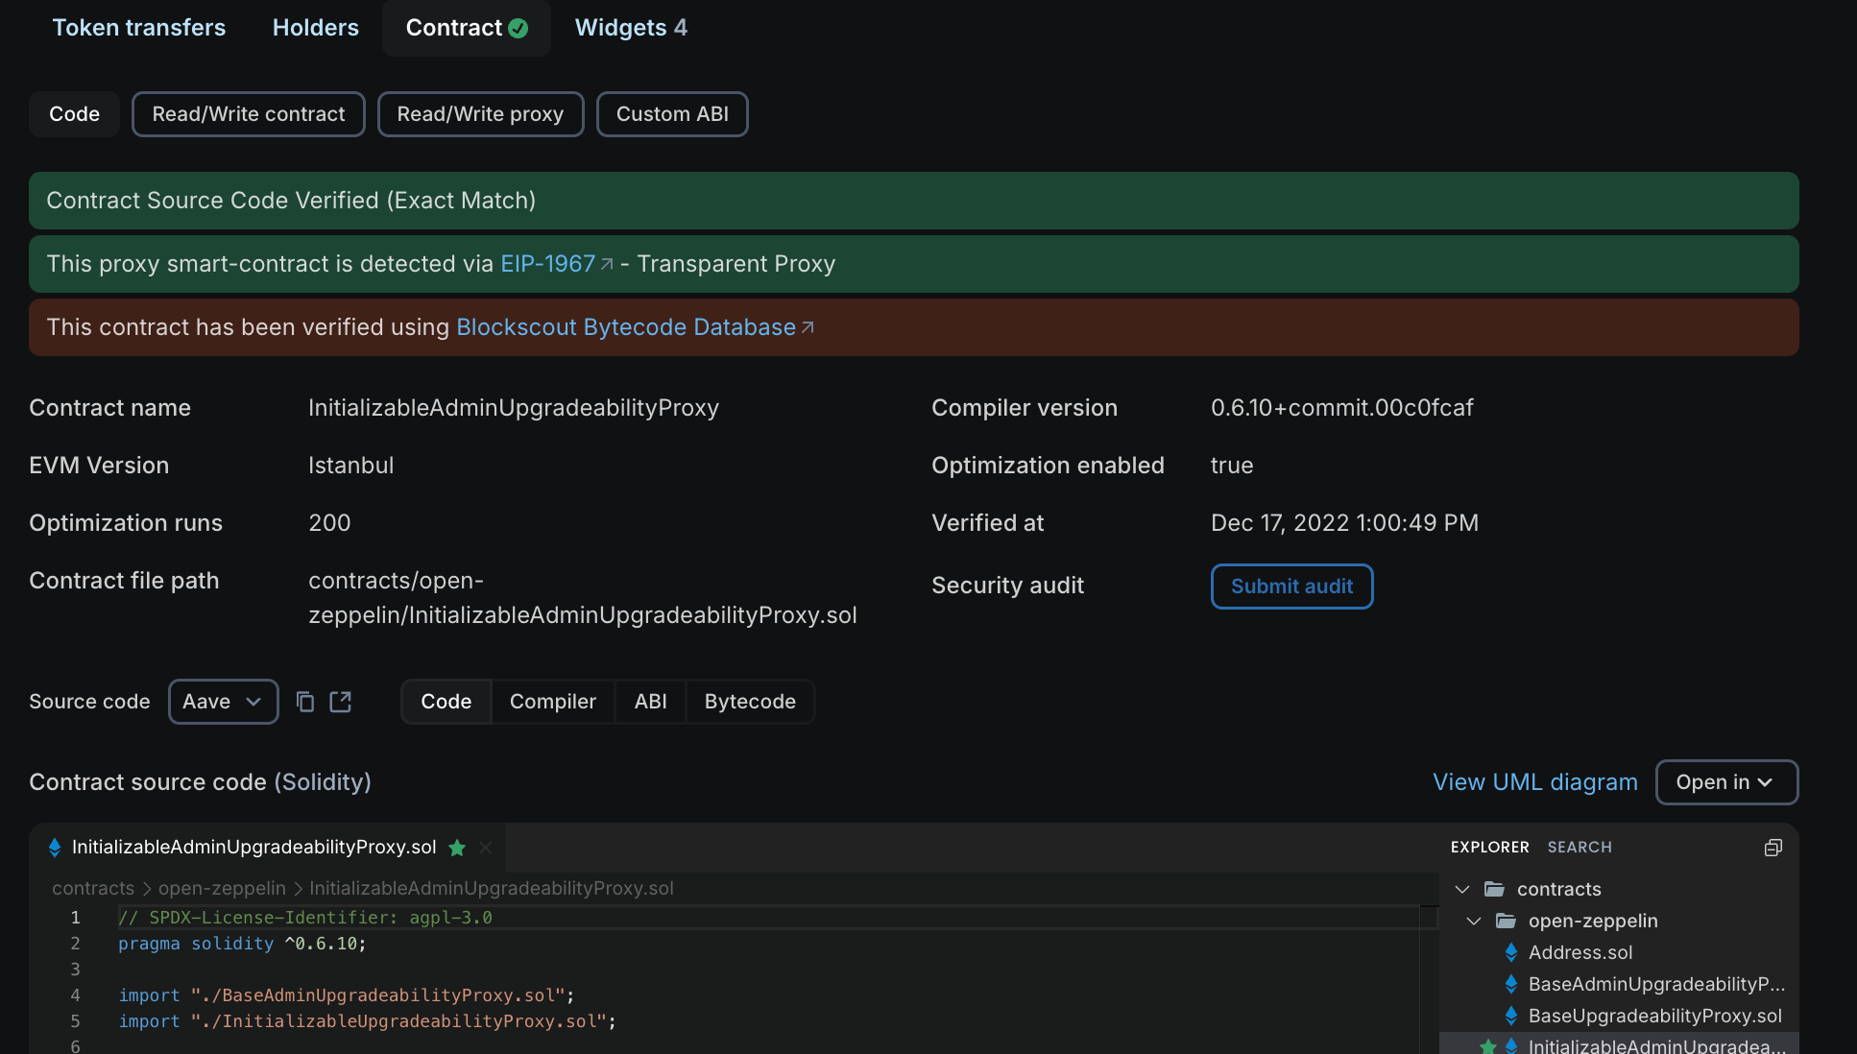Collapse the contracts folder in Explorer
Viewport: 1857px width, 1054px height.
pyautogui.click(x=1462, y=889)
